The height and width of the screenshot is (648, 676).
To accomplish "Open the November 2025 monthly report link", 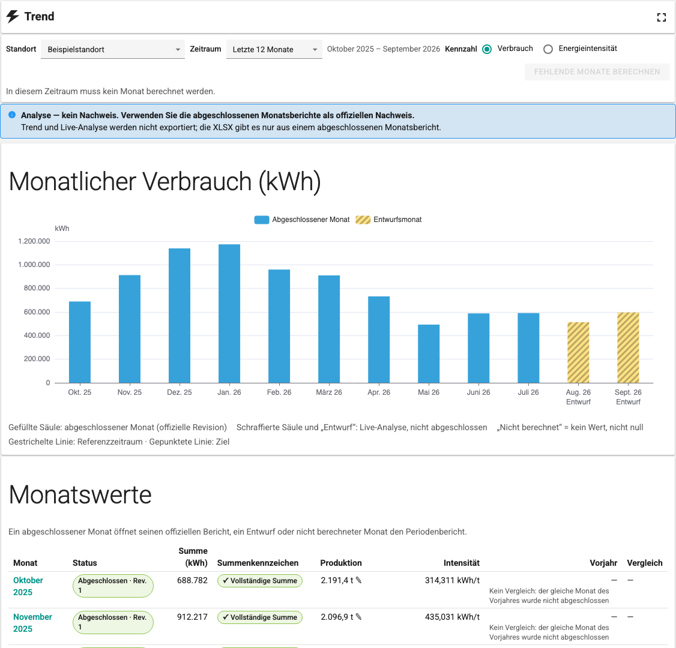I will [32, 623].
